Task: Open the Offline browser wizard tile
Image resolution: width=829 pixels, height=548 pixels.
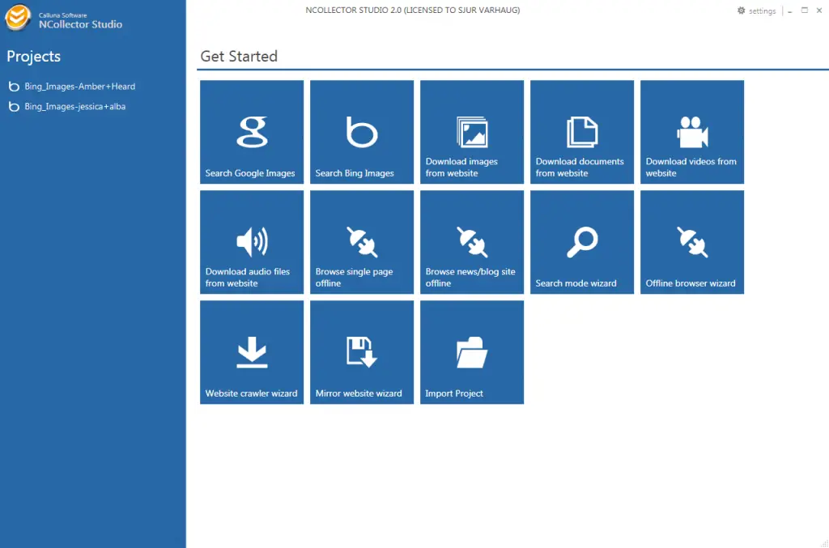Action: tap(691, 242)
